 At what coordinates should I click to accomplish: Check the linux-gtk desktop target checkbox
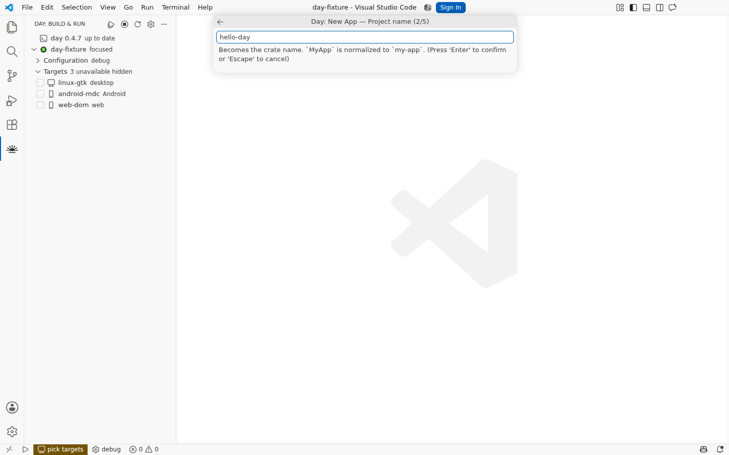point(40,83)
